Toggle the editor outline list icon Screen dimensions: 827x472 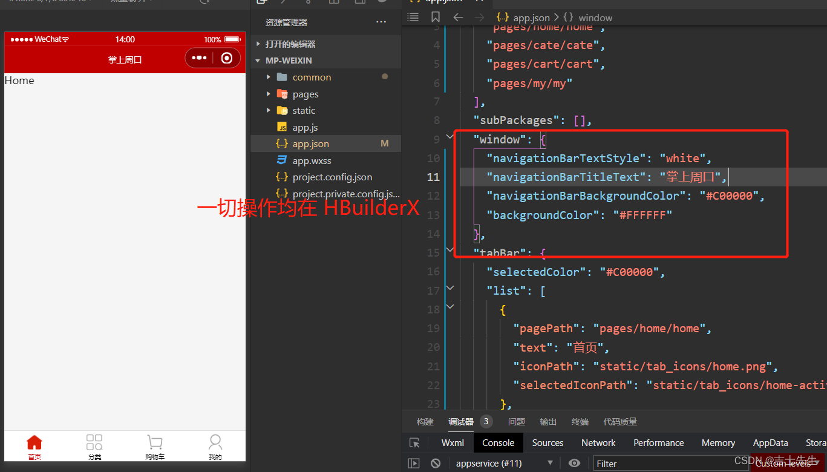413,18
